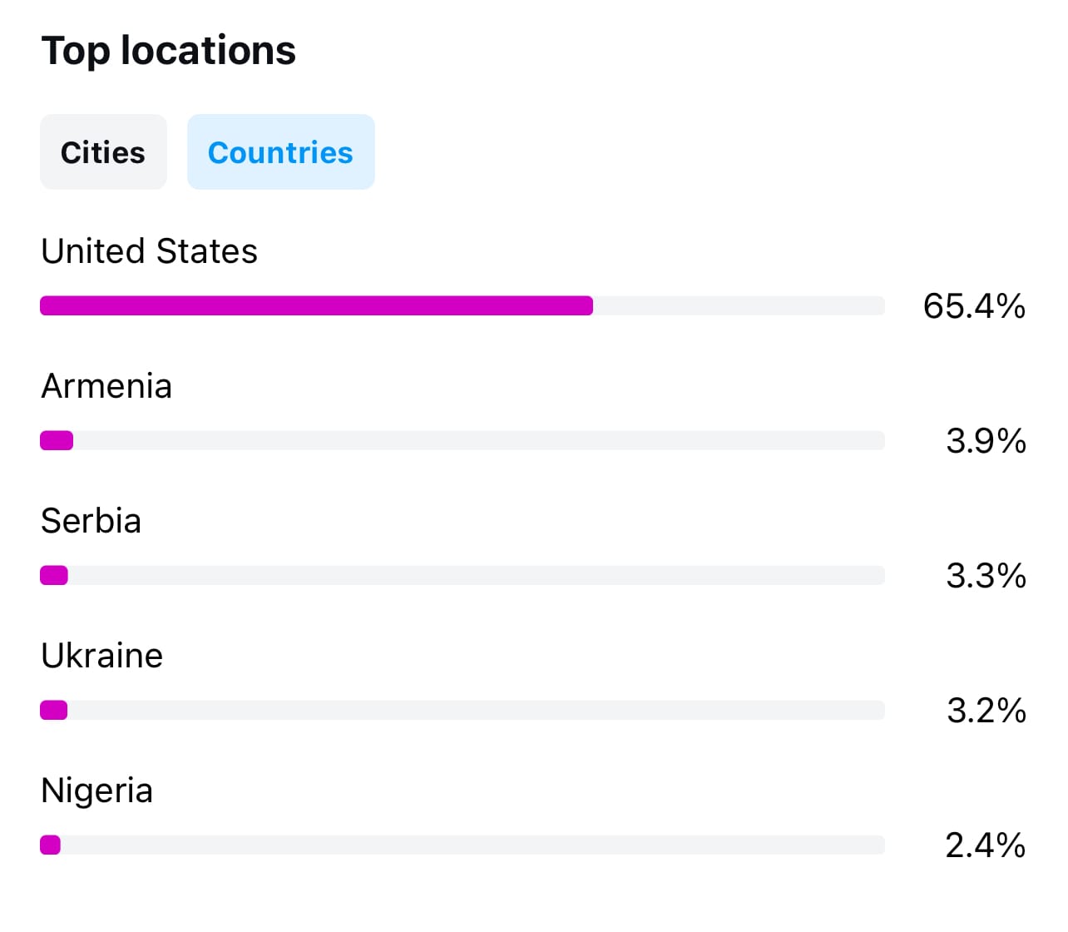This screenshot has width=1068, height=932.
Task: Choose the Serbia country label
Action: (91, 521)
